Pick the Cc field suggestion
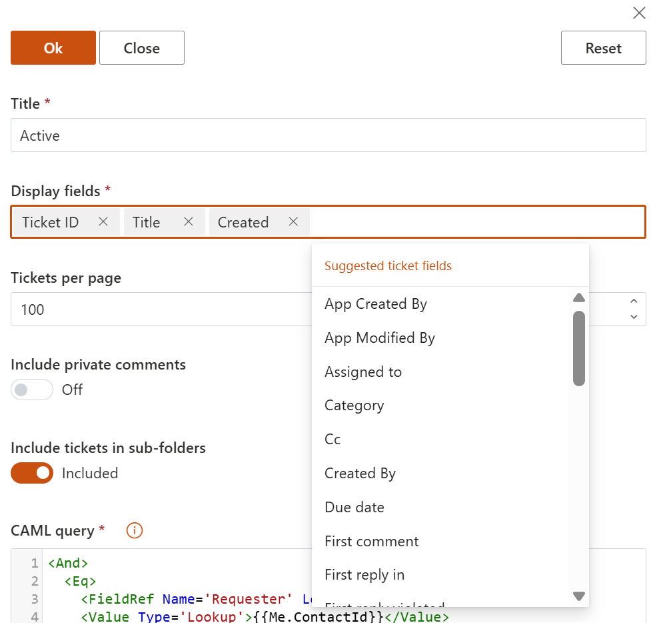The image size is (661, 623). [440, 439]
